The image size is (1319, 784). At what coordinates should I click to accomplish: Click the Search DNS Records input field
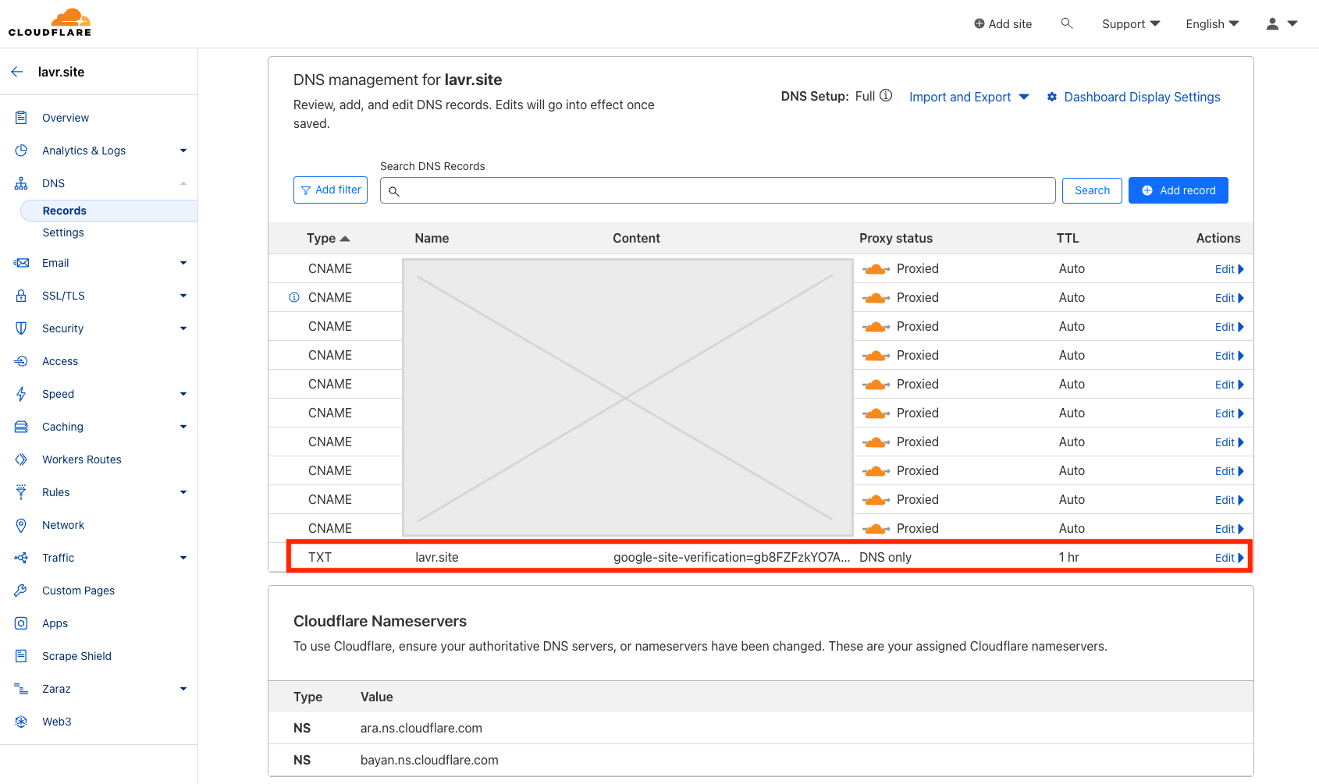tap(718, 190)
